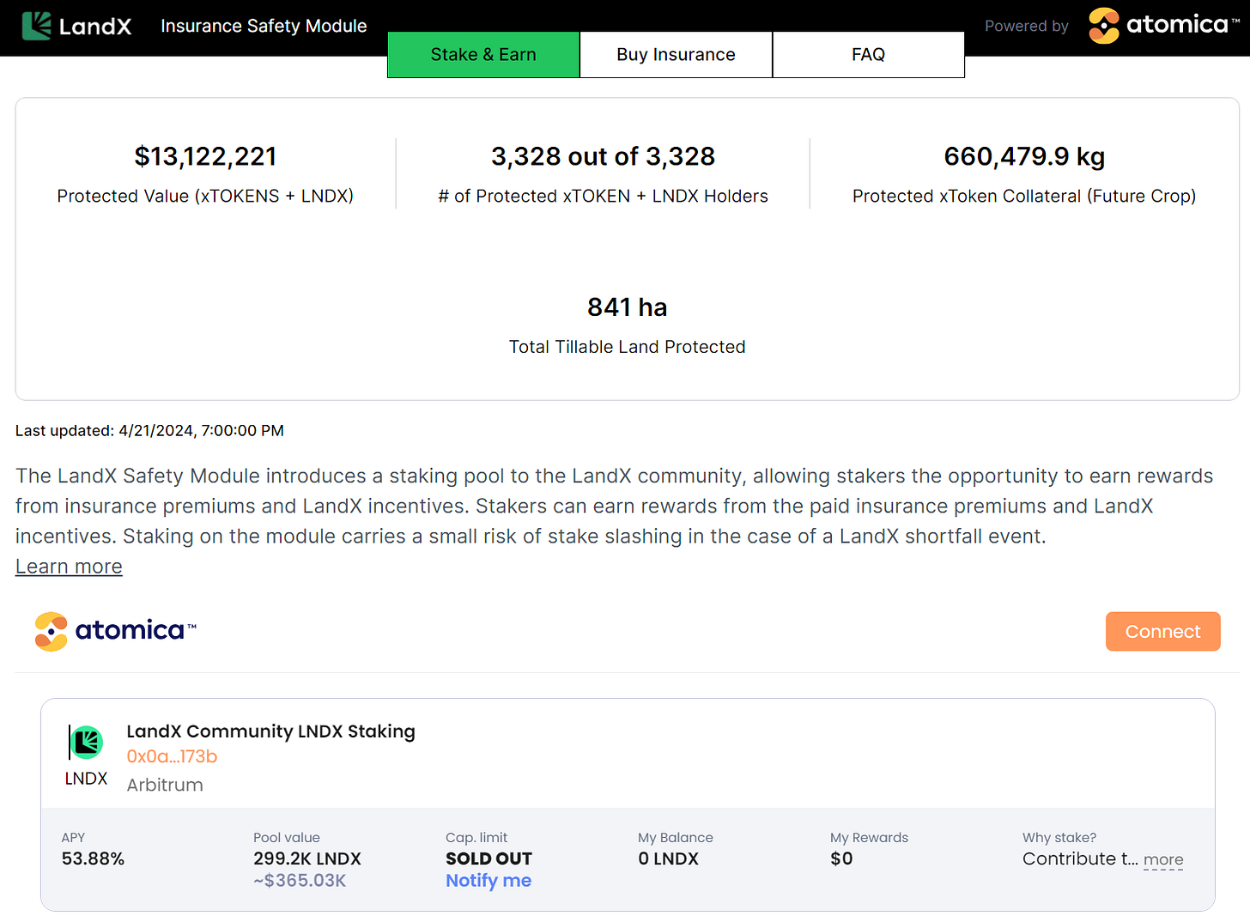Screen dimensions: 1250x916
Task: Follow the Learn more link
Action: pyautogui.click(x=69, y=567)
